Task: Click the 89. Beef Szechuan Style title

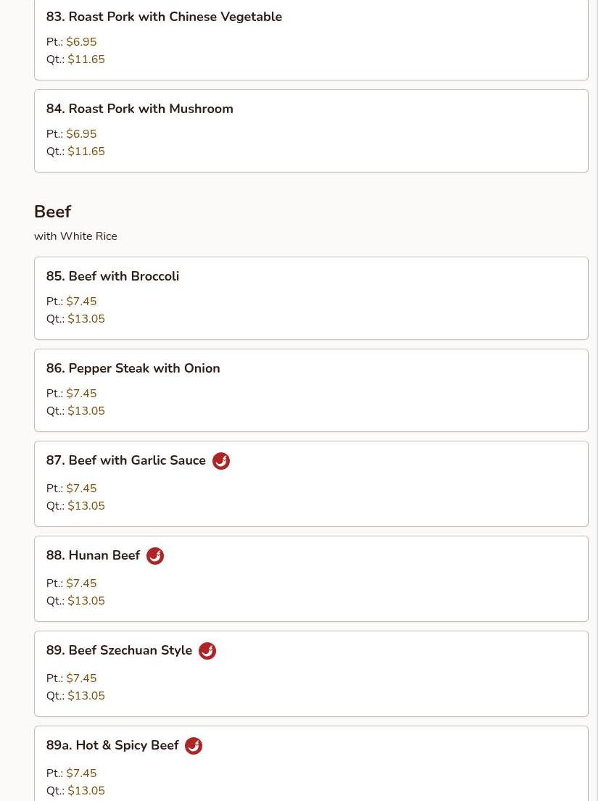Action: tap(119, 650)
